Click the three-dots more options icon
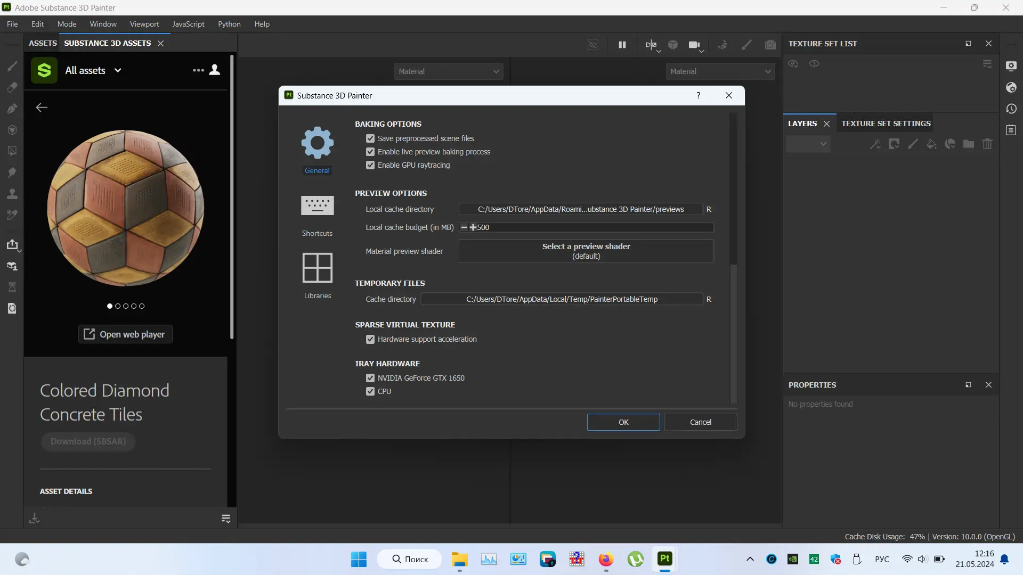 (198, 70)
